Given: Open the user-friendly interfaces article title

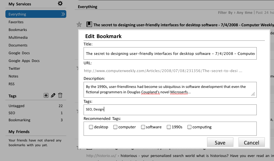Looking at the screenshot, I should (184, 25).
